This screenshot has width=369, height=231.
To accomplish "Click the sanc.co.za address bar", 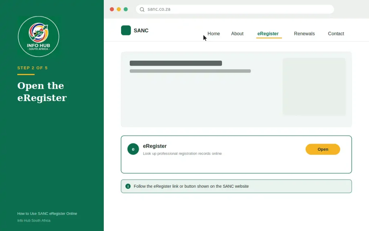I will click(x=235, y=9).
